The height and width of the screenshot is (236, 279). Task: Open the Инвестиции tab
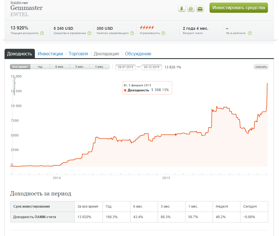click(x=50, y=54)
